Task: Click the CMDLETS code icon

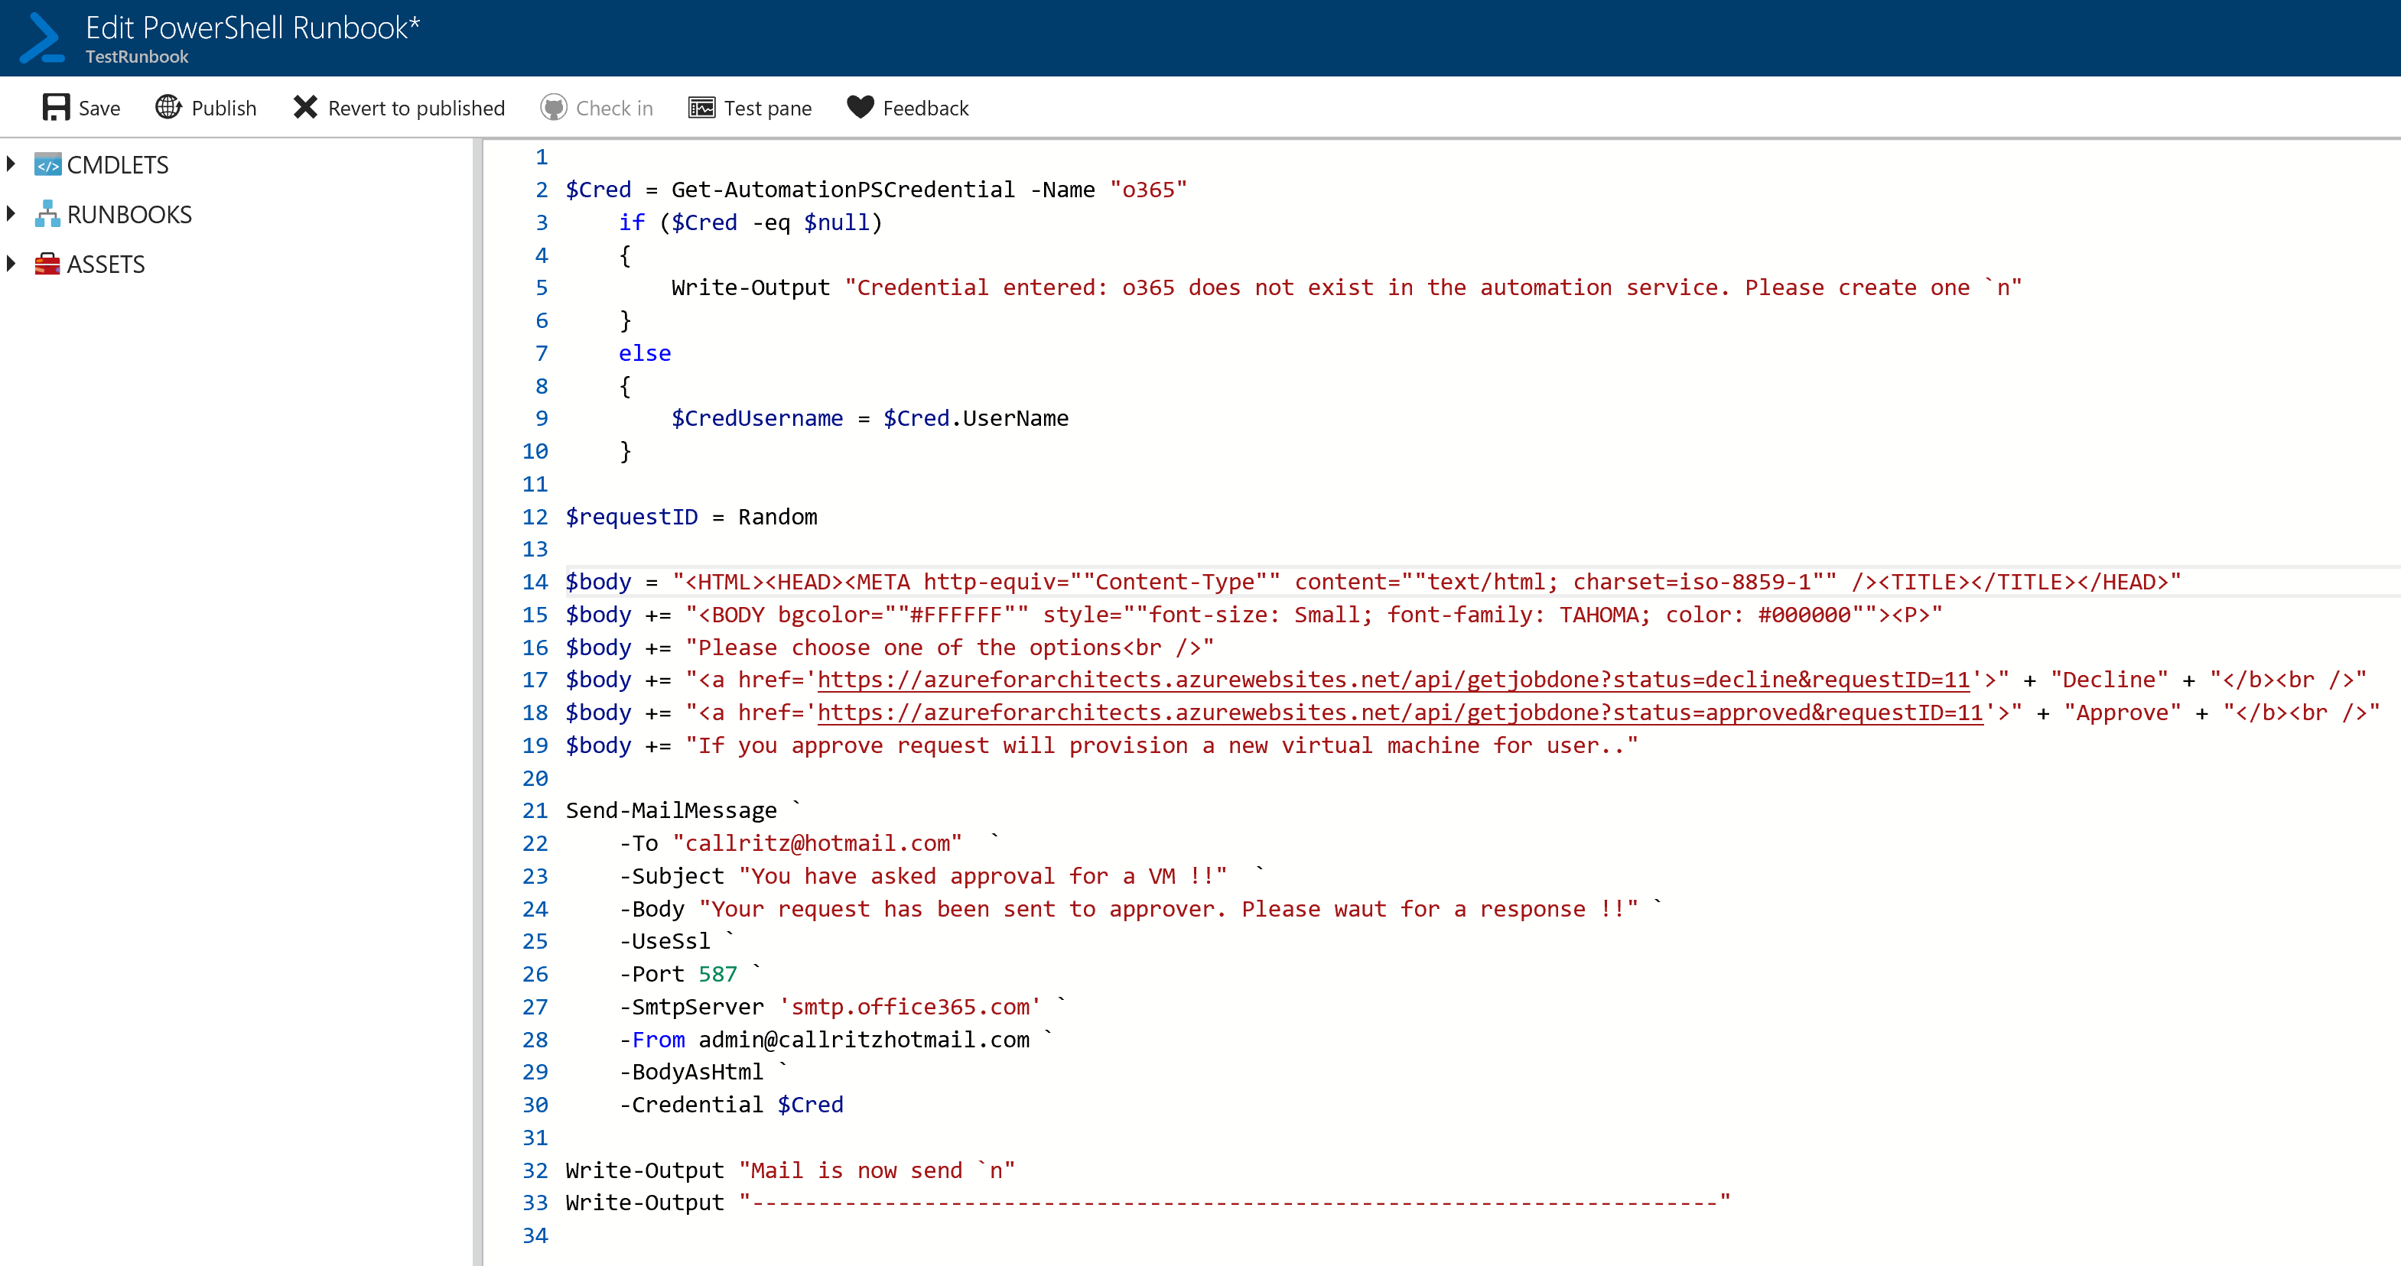Action: [47, 165]
